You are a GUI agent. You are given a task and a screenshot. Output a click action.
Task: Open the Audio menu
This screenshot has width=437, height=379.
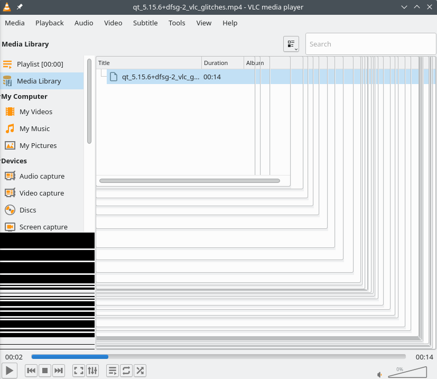[84, 23]
